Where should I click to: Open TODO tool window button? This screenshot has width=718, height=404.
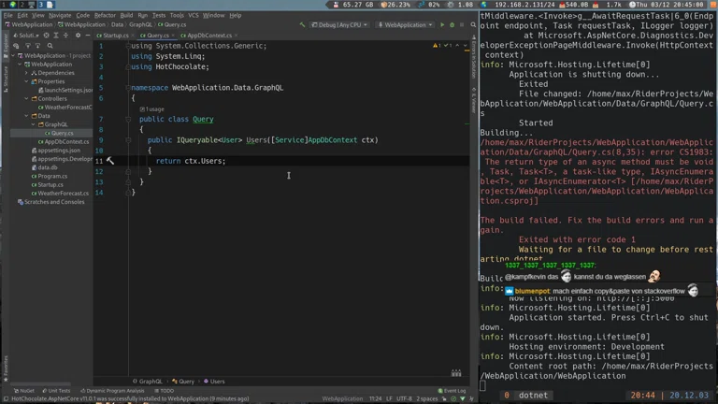point(165,391)
